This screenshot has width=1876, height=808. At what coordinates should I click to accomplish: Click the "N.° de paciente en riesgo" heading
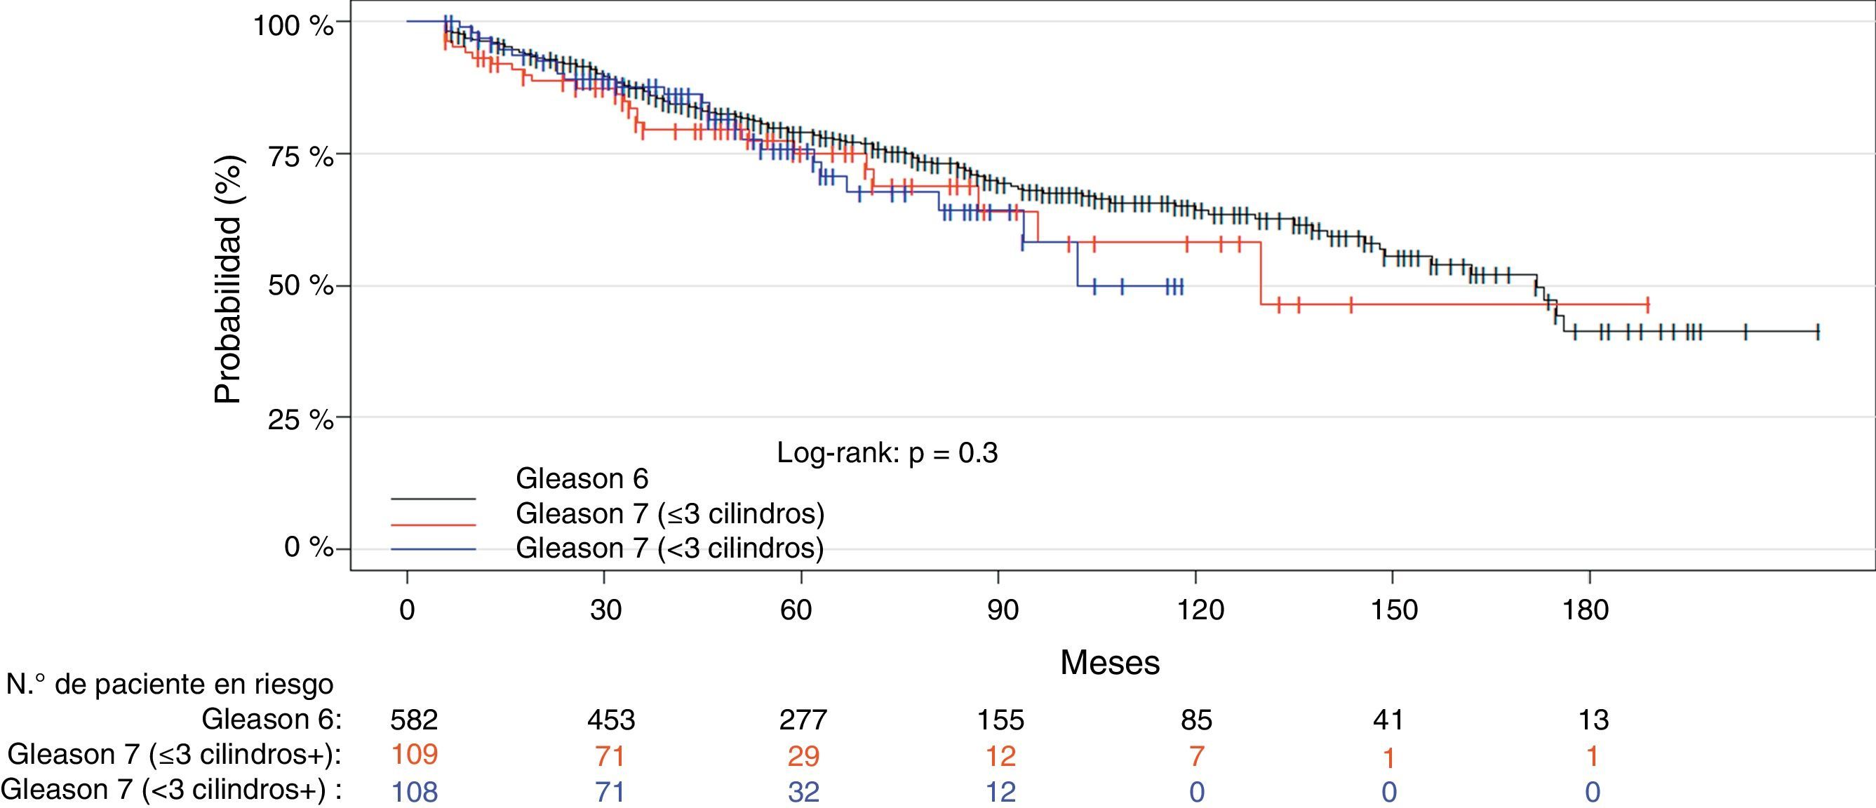(170, 685)
